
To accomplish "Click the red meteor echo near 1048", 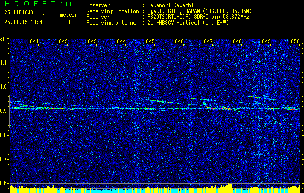I will click(227, 108).
